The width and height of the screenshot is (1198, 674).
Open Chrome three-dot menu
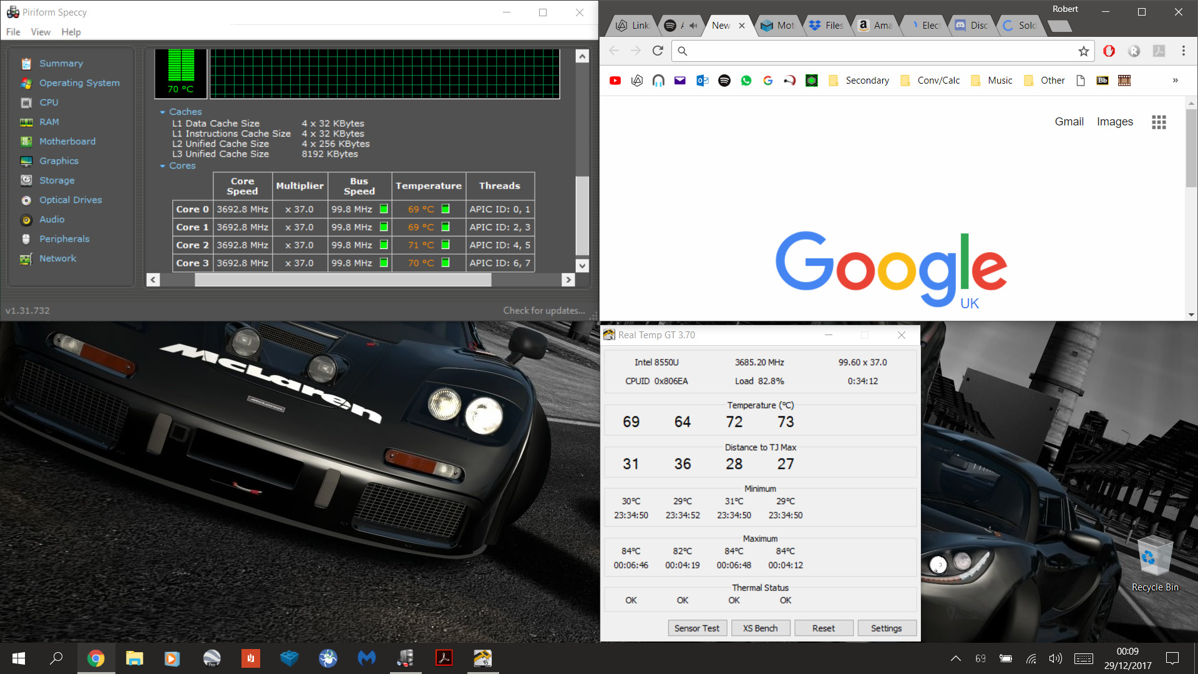click(x=1184, y=51)
